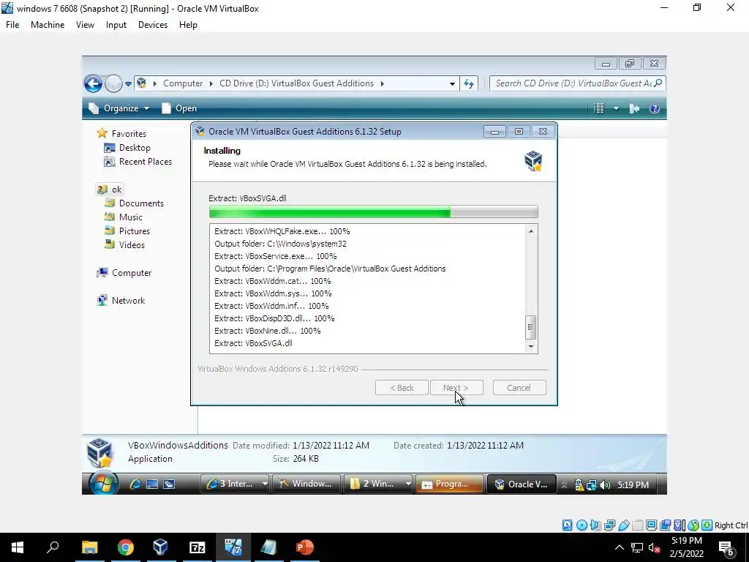Open the optical drive status icon
749x562 pixels.
(x=581, y=525)
